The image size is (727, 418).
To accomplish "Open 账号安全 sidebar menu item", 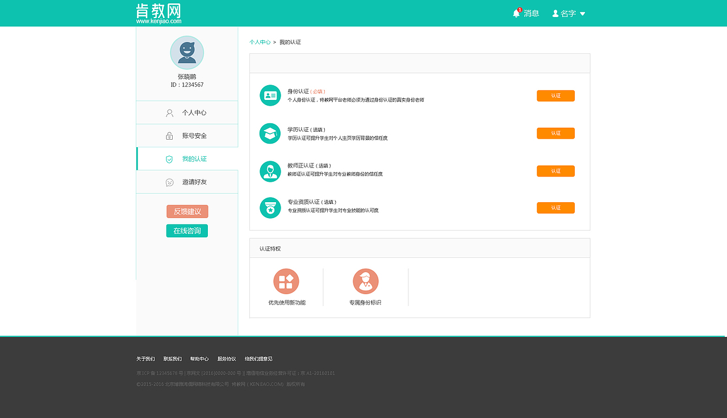I will tap(187, 136).
